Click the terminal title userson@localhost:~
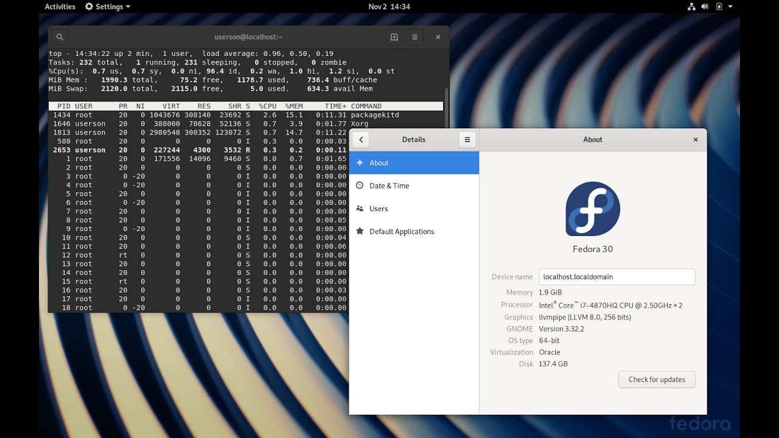This screenshot has width=779, height=438. (248, 37)
